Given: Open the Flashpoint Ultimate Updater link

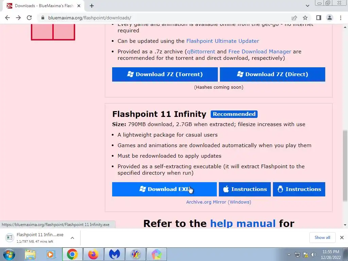Looking at the screenshot, I should [x=223, y=41].
